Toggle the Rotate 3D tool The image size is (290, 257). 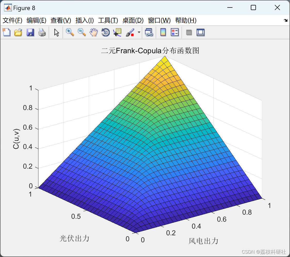(106, 32)
